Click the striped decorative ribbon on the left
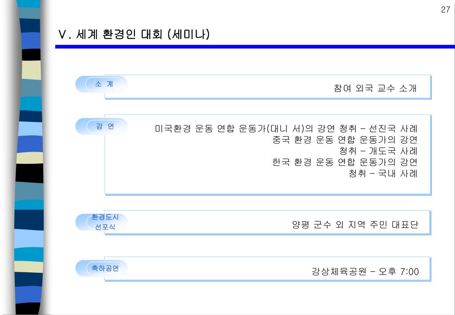Image resolution: width=455 pixels, height=315 pixels. tap(29, 157)
